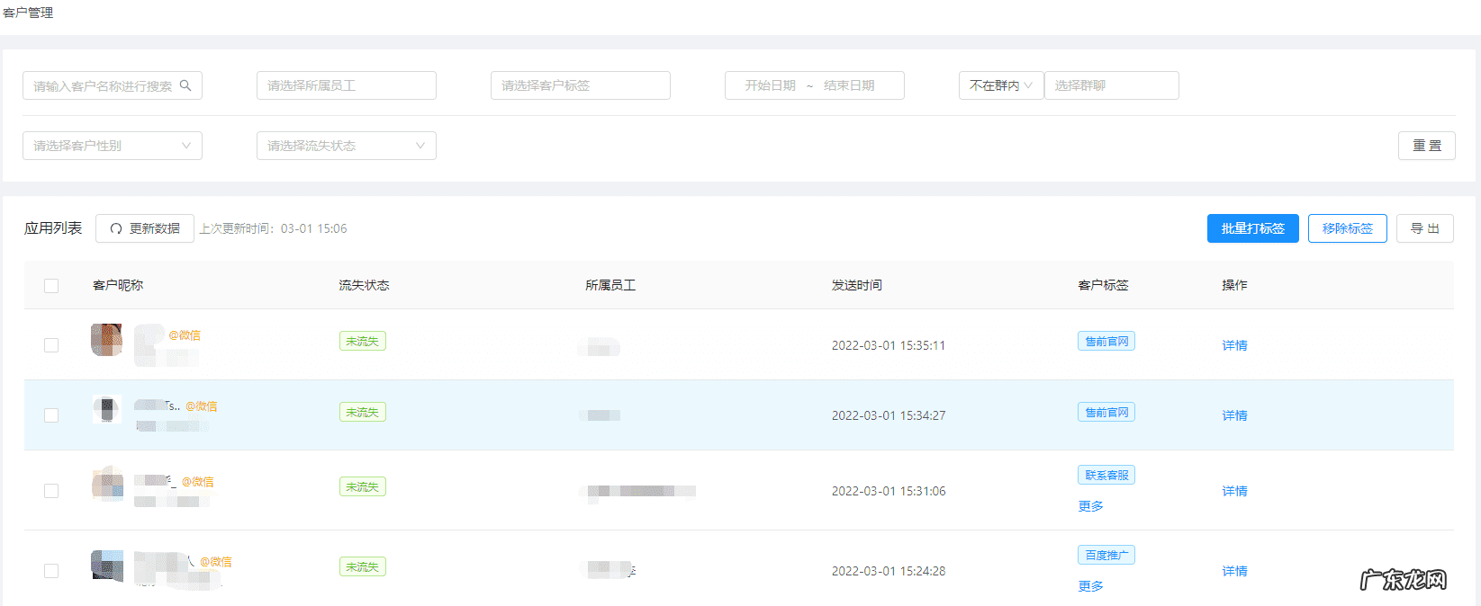Open avatar of customer sent at 15:31:06

(x=107, y=484)
